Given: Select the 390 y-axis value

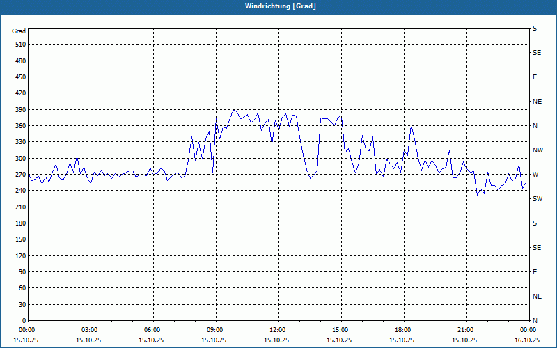Looking at the screenshot, I should [x=20, y=109].
